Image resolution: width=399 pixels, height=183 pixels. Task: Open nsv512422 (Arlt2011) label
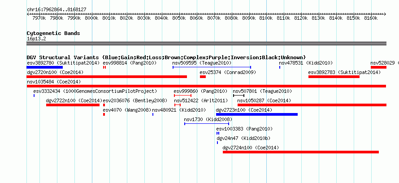201,100
